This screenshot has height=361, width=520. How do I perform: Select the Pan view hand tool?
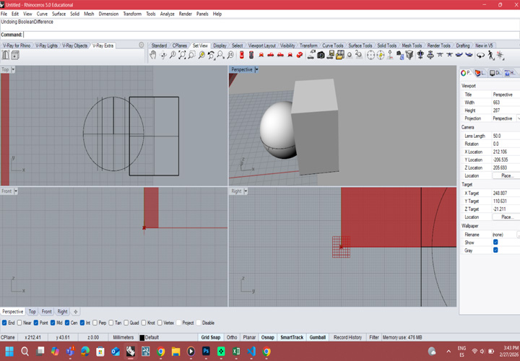coord(153,55)
